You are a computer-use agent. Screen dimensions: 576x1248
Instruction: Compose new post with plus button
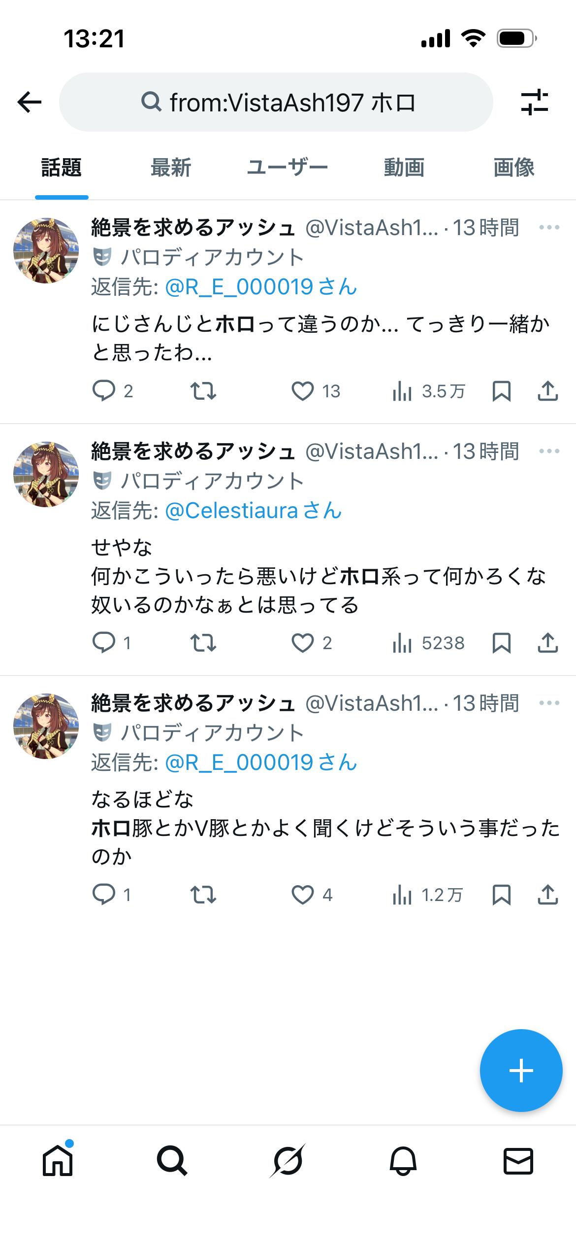click(521, 1071)
